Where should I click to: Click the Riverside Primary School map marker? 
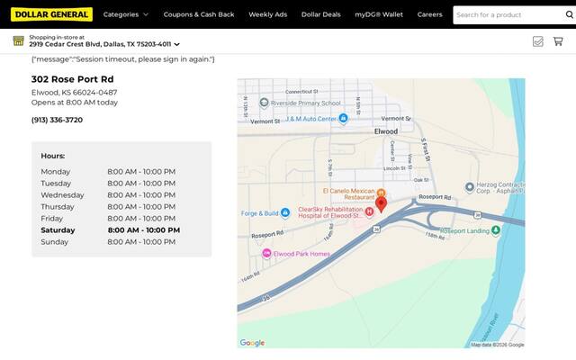point(264,103)
